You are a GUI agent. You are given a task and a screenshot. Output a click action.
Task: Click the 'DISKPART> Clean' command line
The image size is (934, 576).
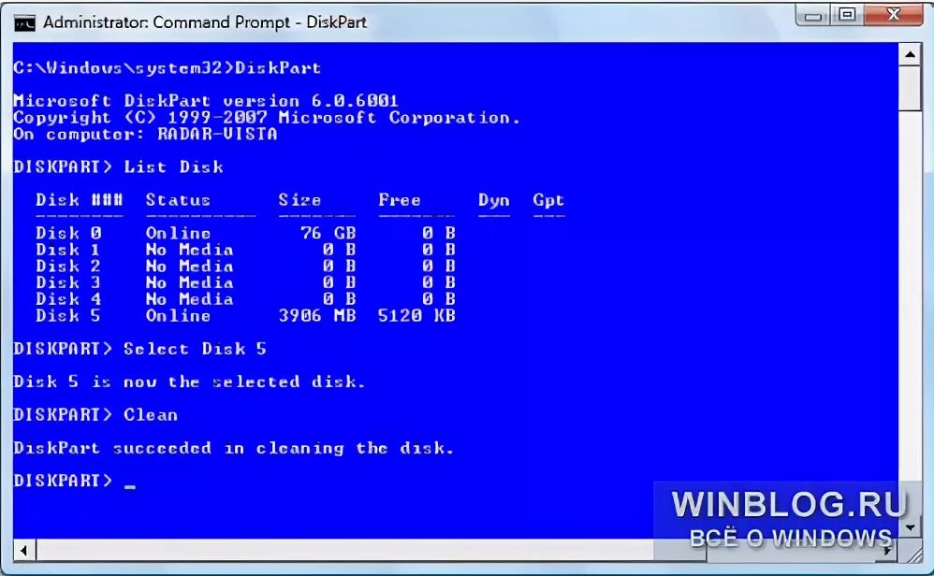[95, 415]
